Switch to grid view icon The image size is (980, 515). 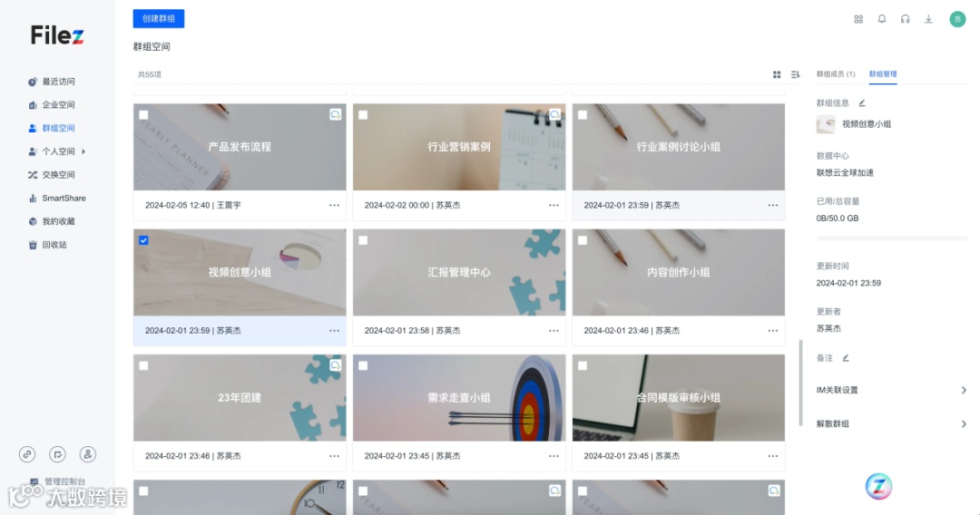[776, 74]
